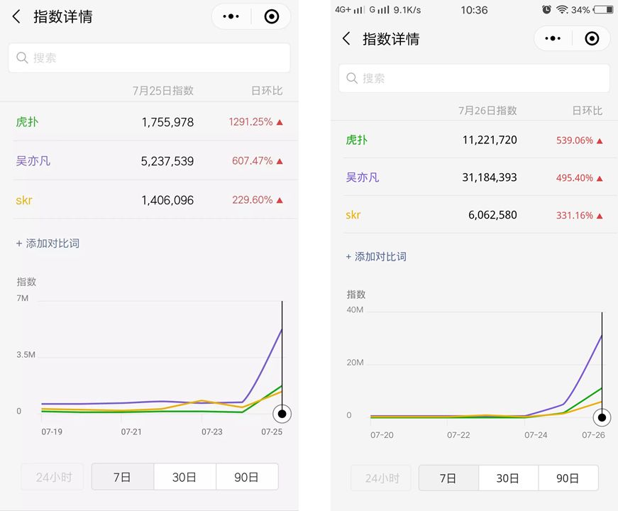Select the 24小时 tab in left screenshot
The image size is (618, 511).
[53, 477]
